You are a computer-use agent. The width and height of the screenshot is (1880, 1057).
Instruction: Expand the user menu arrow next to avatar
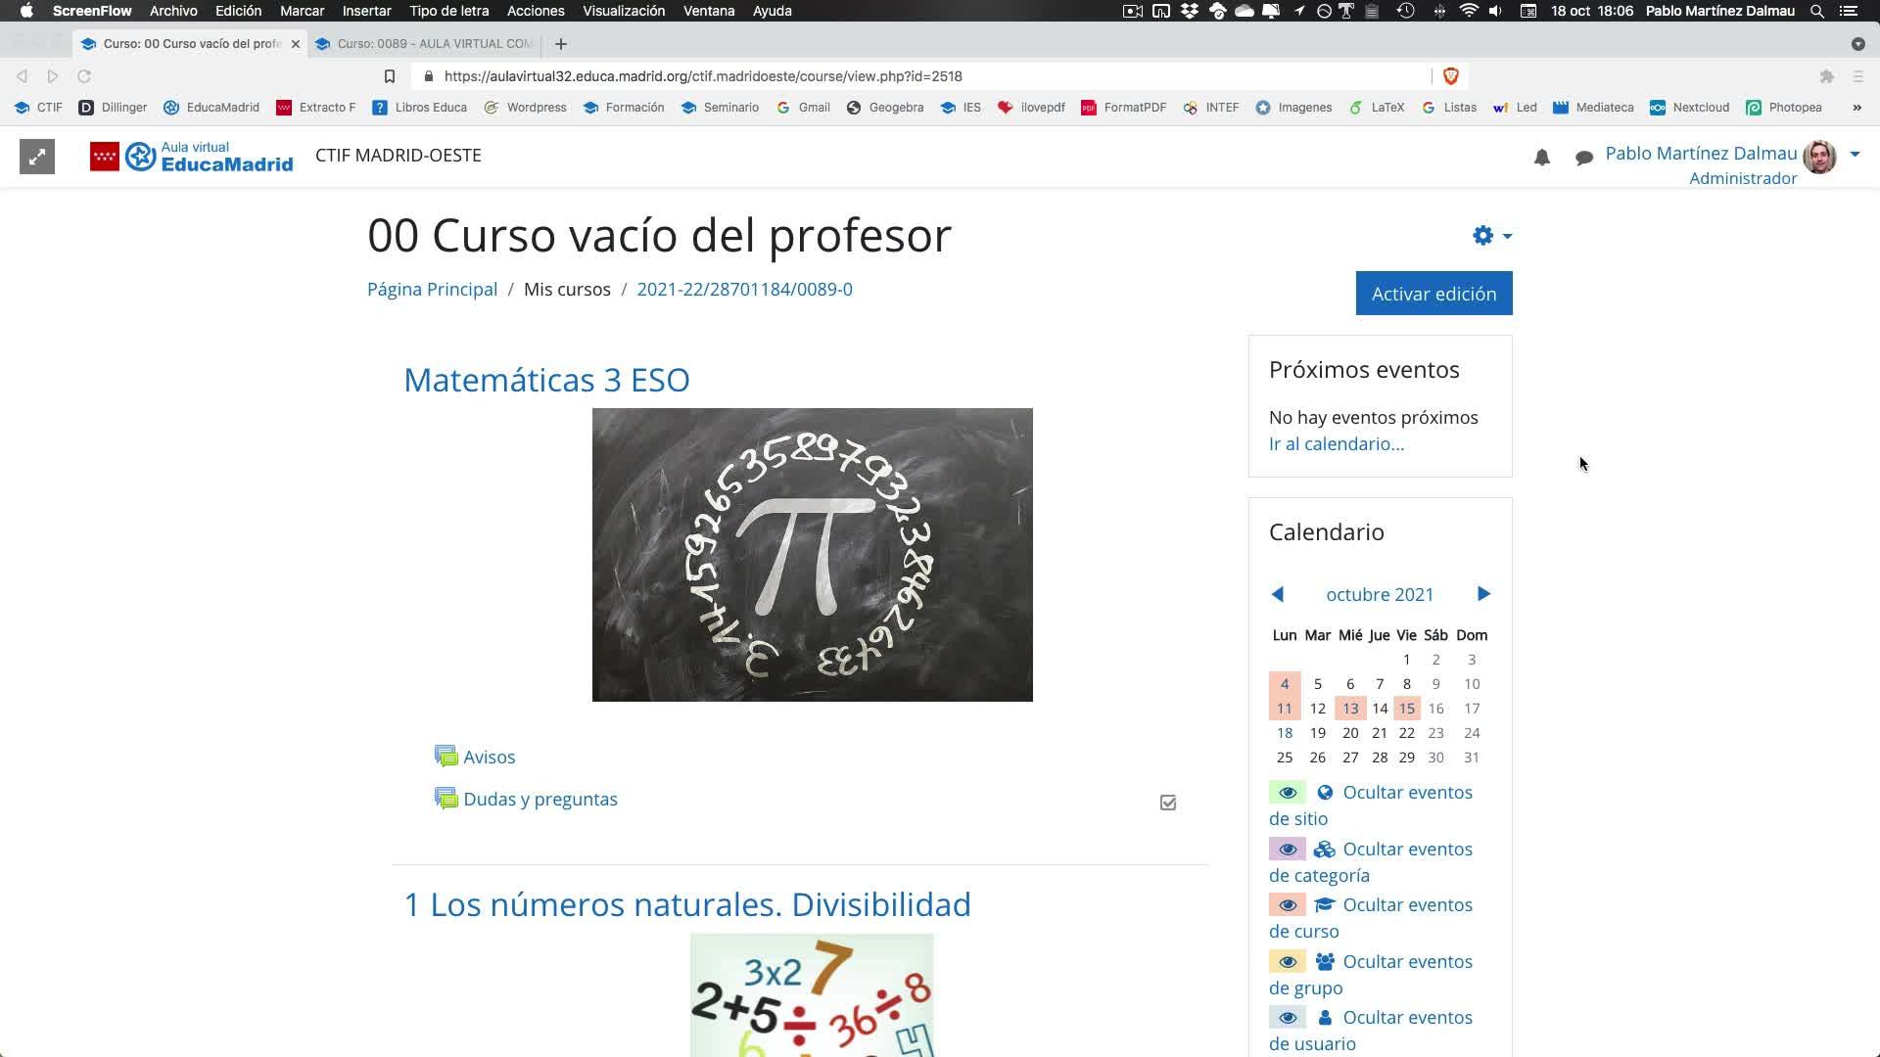1855,155
